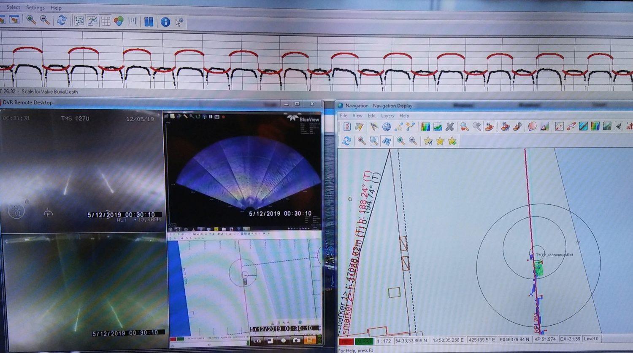Open the Layers menu in Navigation Display

tap(387, 115)
